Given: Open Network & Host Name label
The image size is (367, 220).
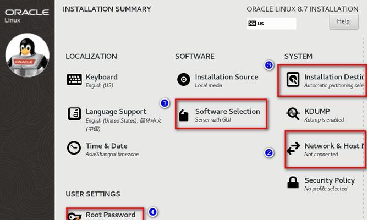Looking at the screenshot, I should 335,146.
